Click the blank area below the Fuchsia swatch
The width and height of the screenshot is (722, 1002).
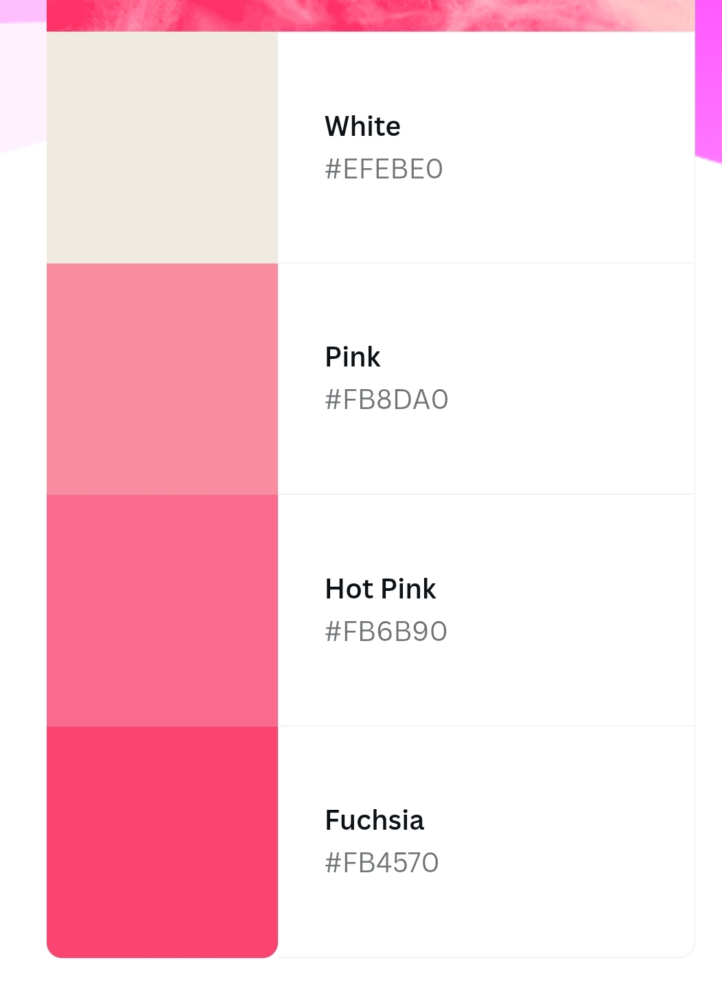point(162,980)
